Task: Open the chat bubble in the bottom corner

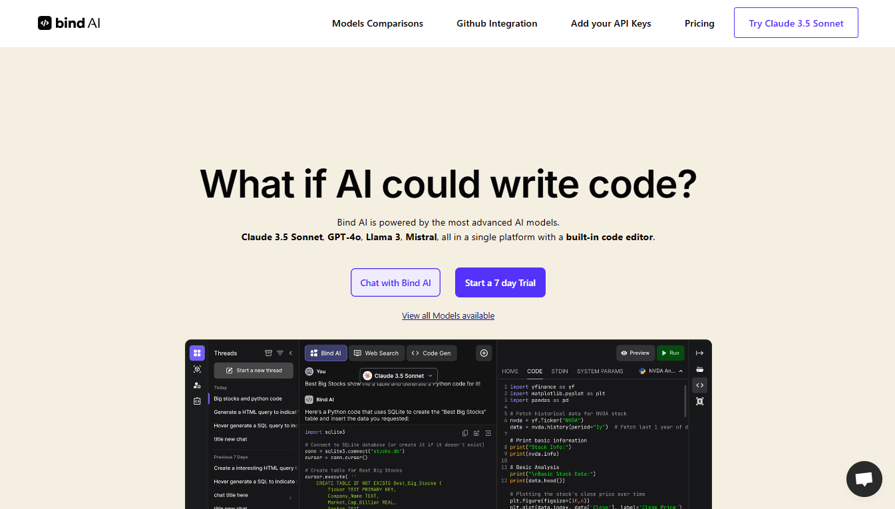Action: point(864,479)
